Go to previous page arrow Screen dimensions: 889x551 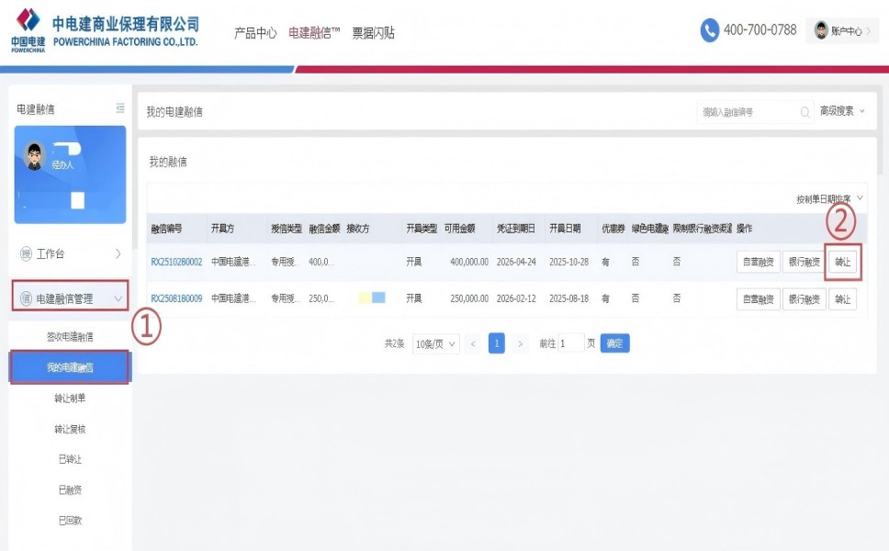[x=473, y=343]
